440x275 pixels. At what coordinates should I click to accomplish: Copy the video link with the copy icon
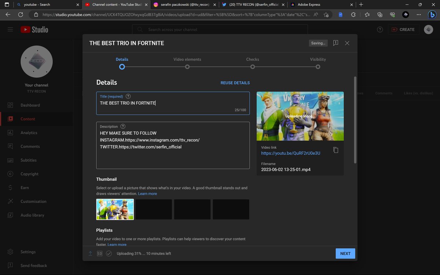(335, 150)
